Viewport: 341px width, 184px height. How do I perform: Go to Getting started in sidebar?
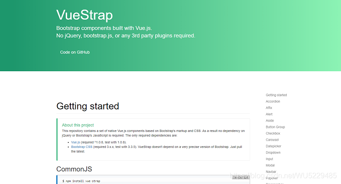tap(276, 95)
